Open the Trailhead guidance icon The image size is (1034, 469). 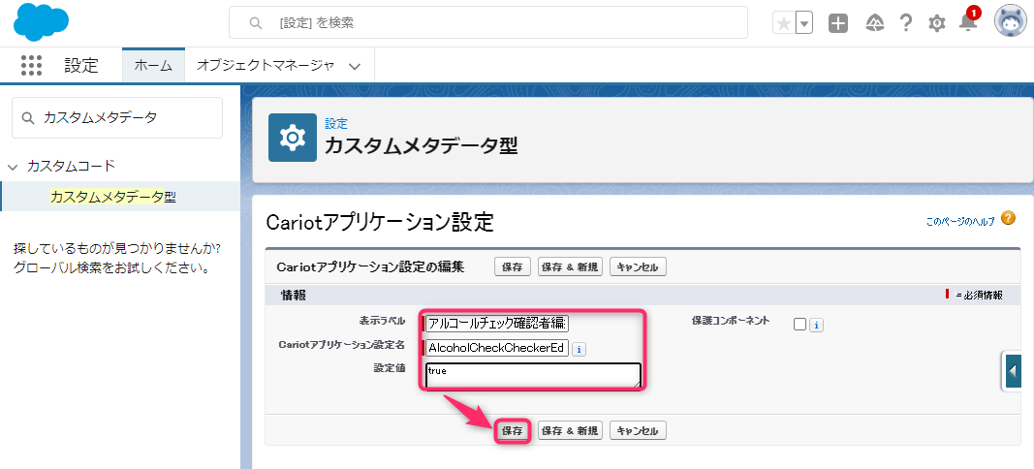click(x=874, y=24)
